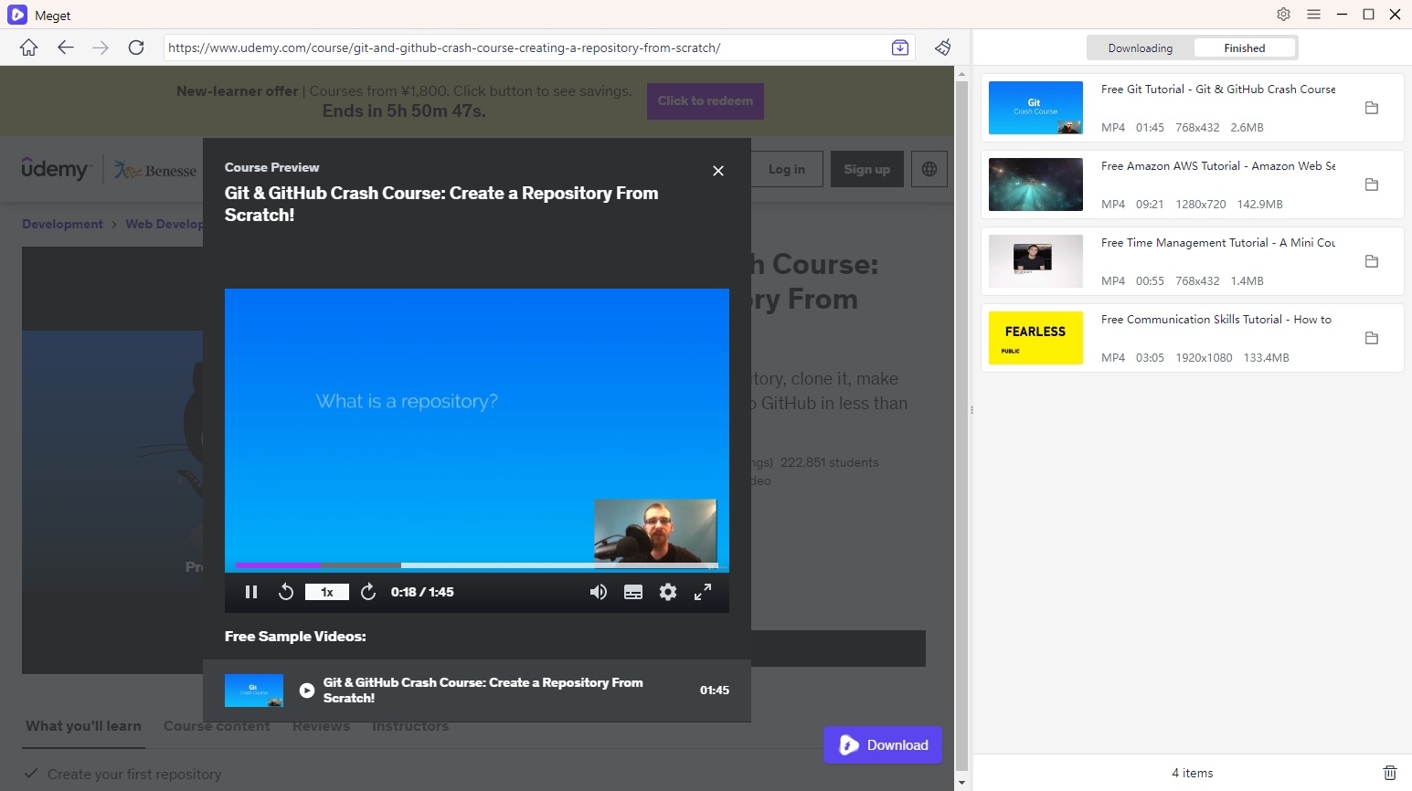1412x791 pixels.
Task: Click the Log in button
Action: click(787, 169)
